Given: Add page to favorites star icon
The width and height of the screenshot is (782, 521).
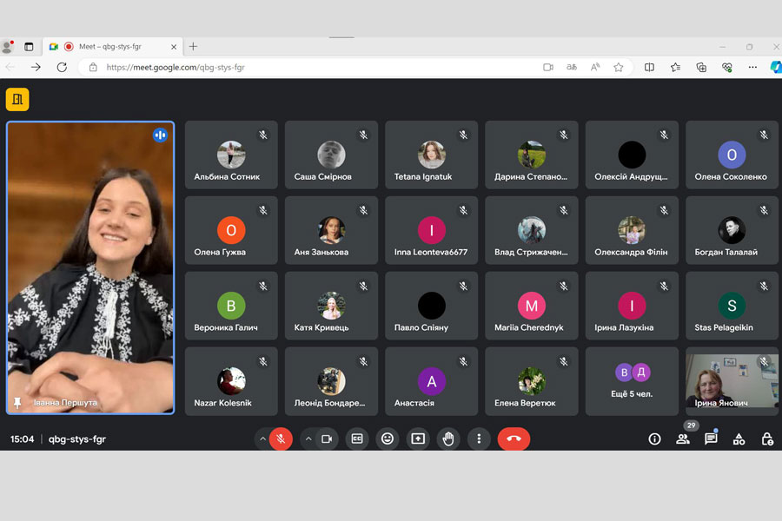Looking at the screenshot, I should click(x=619, y=68).
